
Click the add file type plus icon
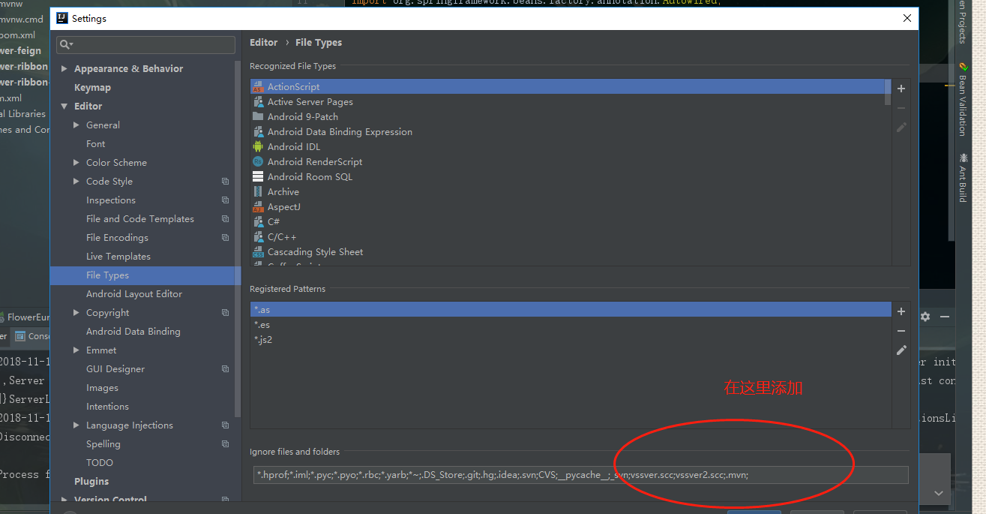coord(901,89)
